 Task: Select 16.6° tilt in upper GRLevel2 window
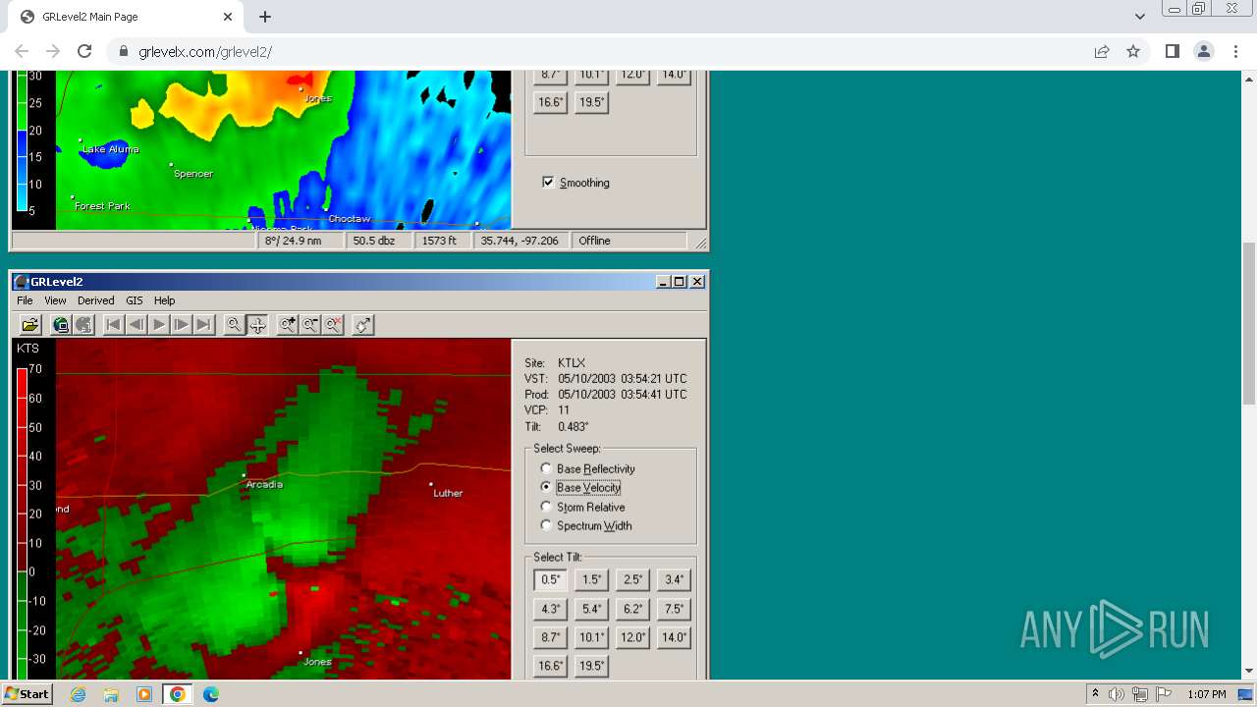click(x=551, y=102)
